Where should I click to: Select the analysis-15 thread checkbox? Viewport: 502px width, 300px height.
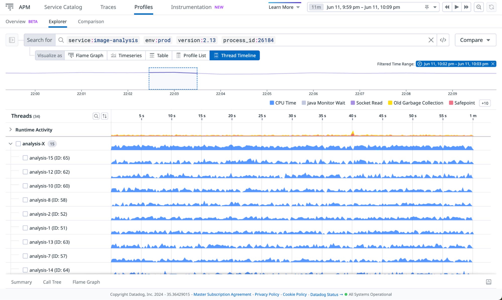(25, 158)
